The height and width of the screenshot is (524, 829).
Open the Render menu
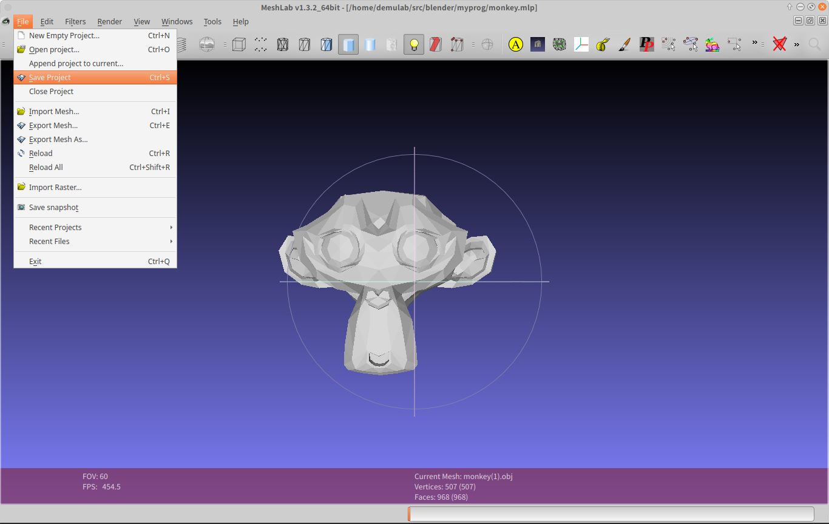110,21
